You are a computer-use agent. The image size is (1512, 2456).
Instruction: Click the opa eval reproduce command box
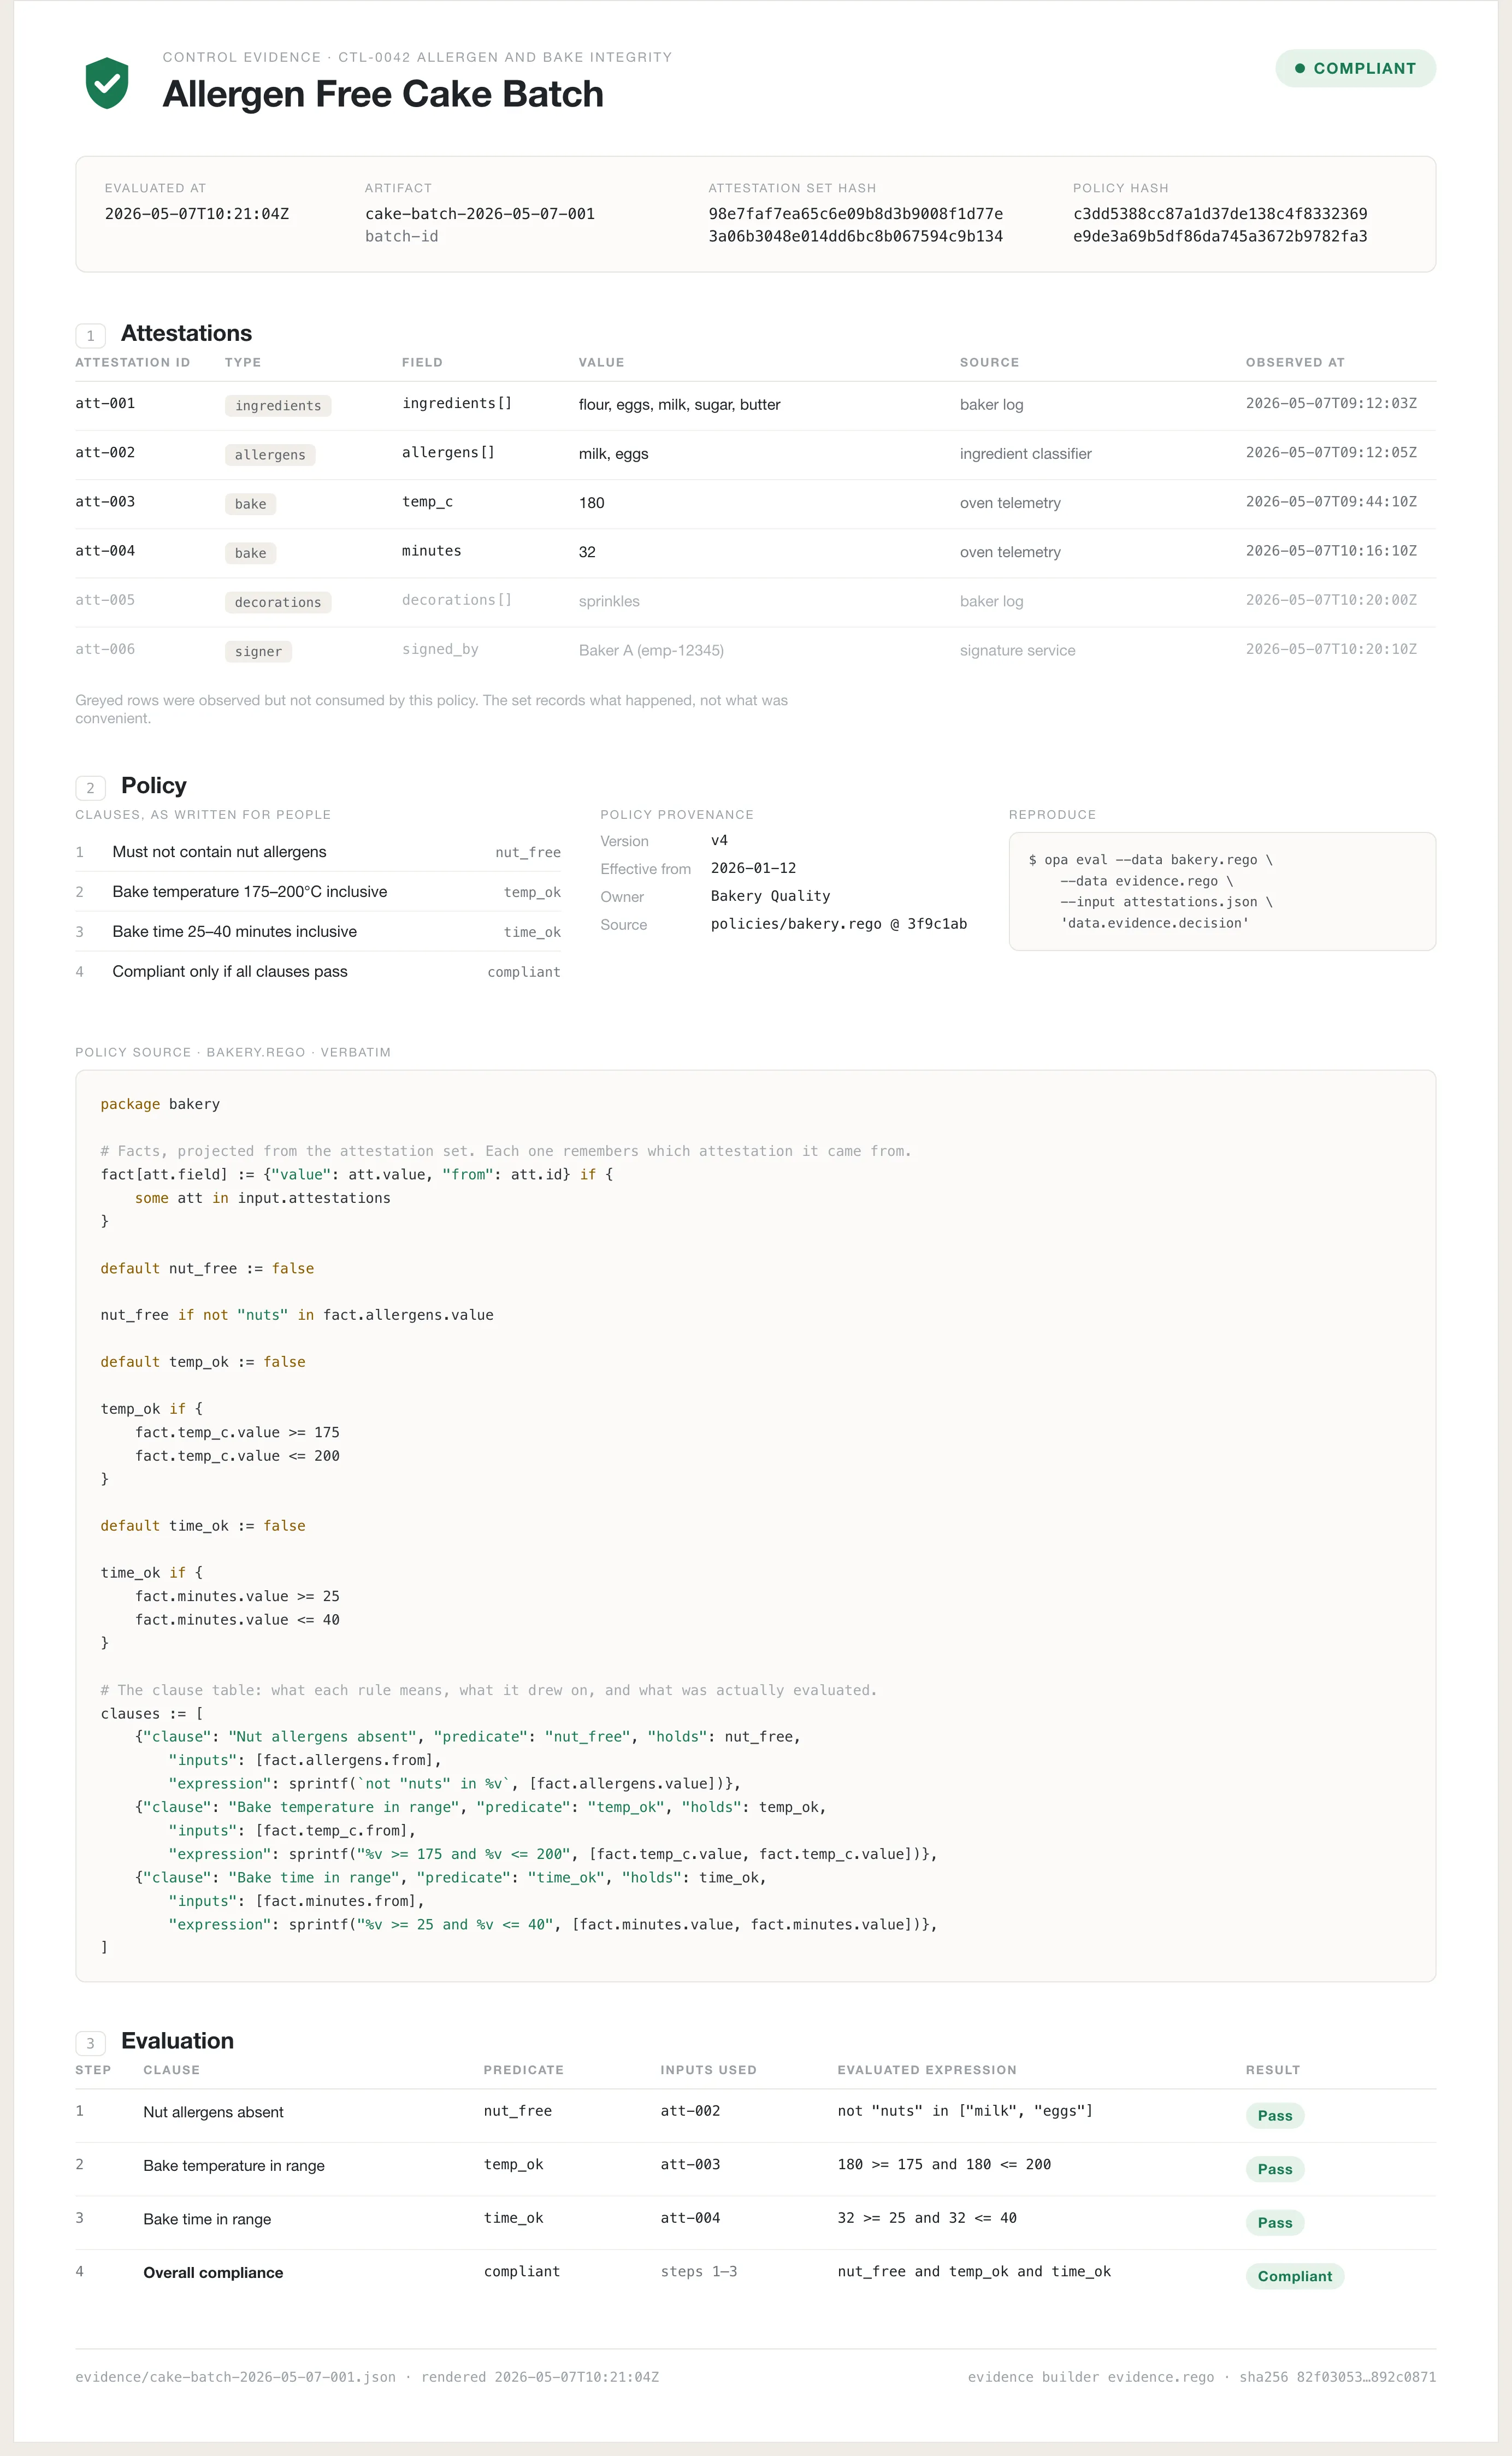click(1222, 891)
